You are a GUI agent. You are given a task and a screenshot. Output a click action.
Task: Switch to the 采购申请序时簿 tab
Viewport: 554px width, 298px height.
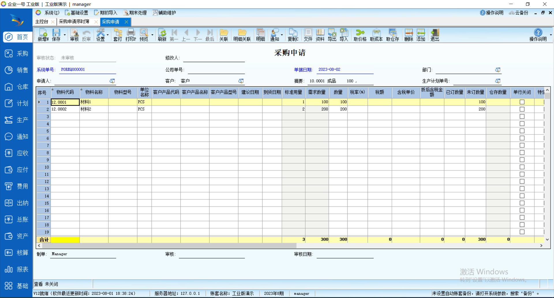coord(74,22)
